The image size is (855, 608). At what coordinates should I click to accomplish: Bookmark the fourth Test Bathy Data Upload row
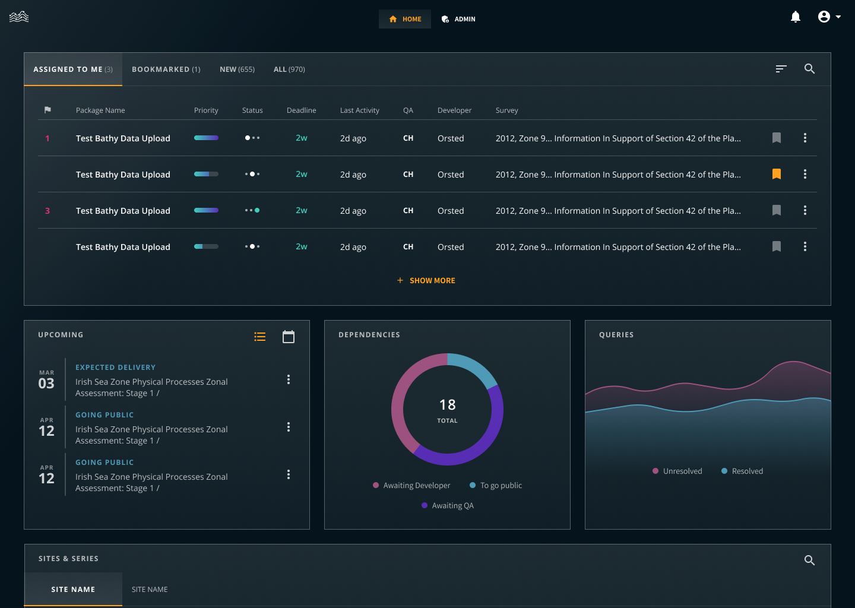coord(776,246)
